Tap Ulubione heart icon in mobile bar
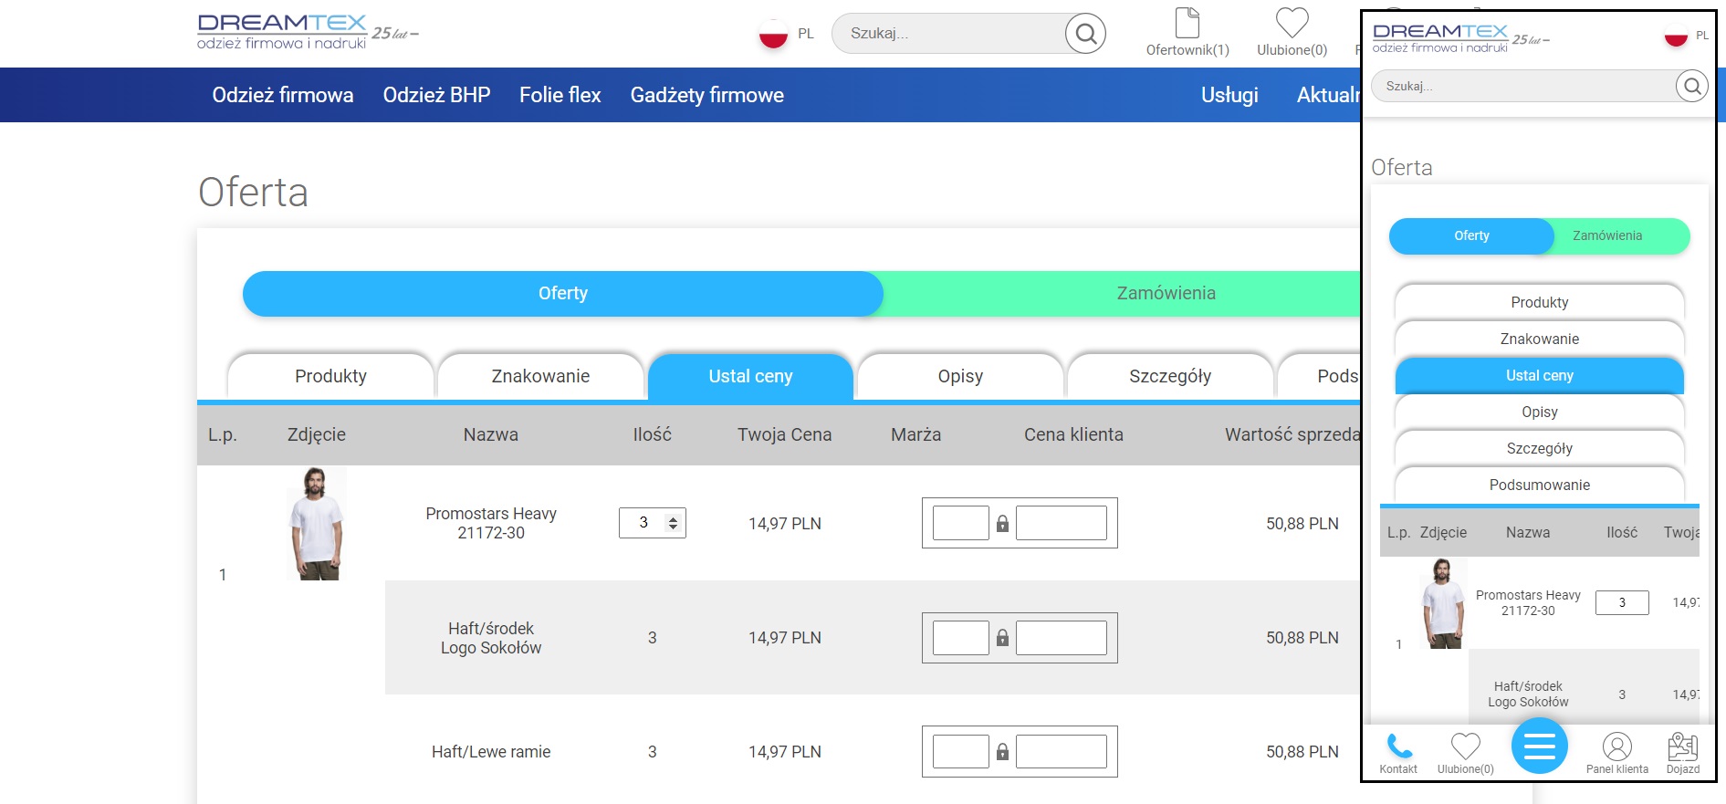The width and height of the screenshot is (1726, 804). click(x=1465, y=747)
